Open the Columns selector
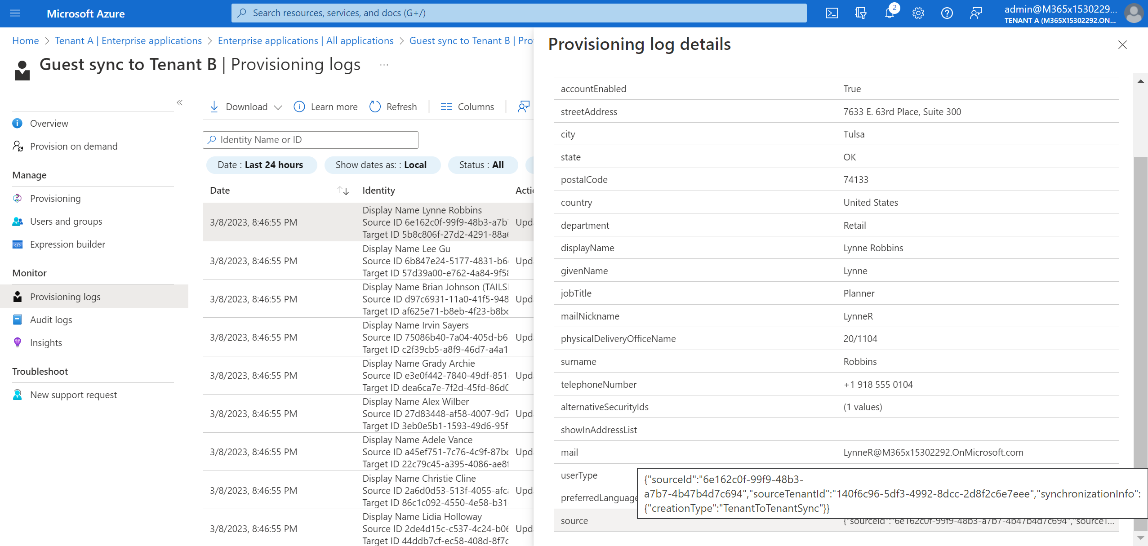 click(x=467, y=107)
